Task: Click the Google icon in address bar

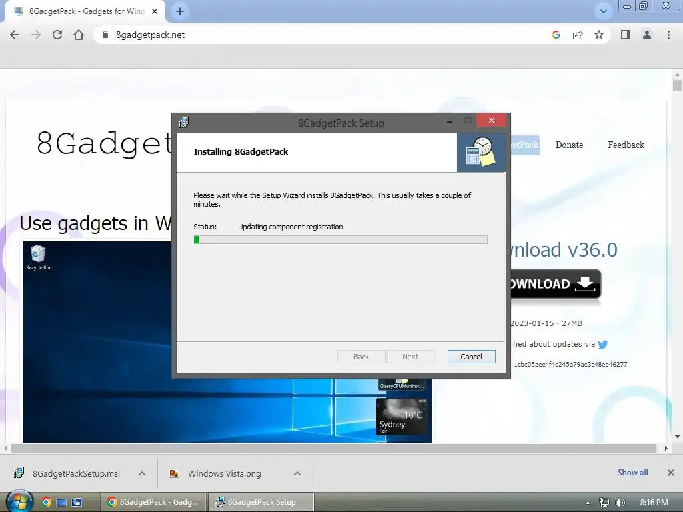Action: tap(556, 35)
